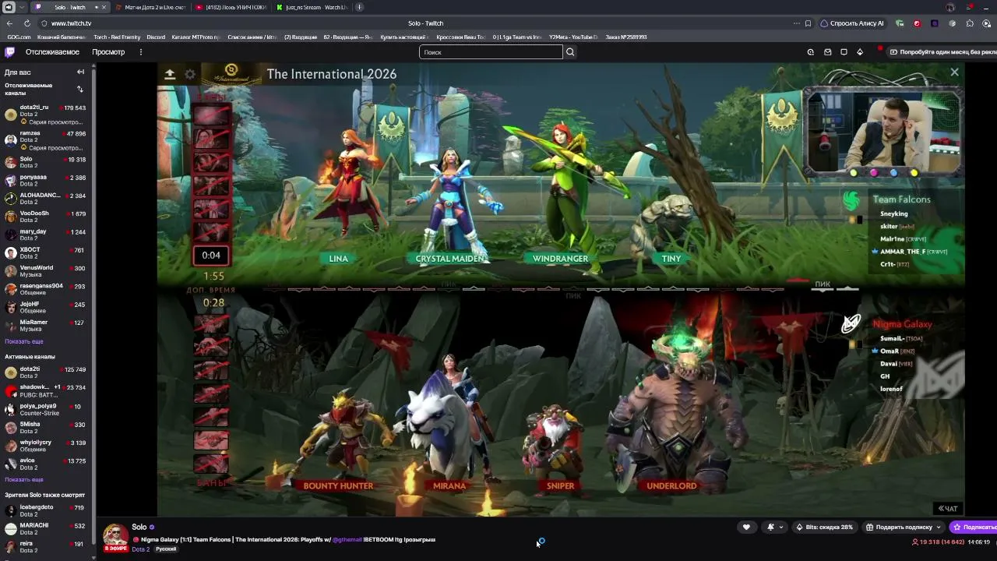Screen dimensions: 997x561
Task: Click the inbox mail icon in Twitch header
Action: 827,52
